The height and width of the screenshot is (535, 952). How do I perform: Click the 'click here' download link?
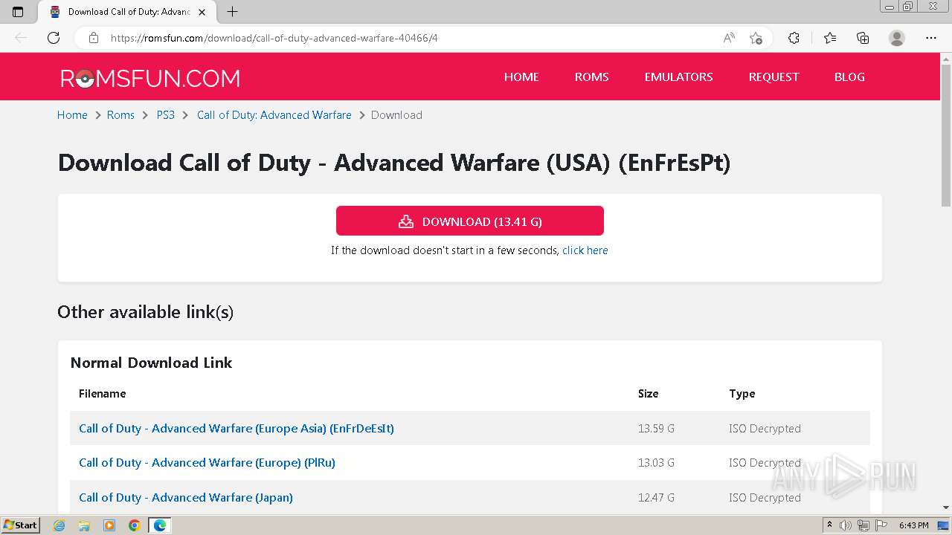click(x=585, y=250)
